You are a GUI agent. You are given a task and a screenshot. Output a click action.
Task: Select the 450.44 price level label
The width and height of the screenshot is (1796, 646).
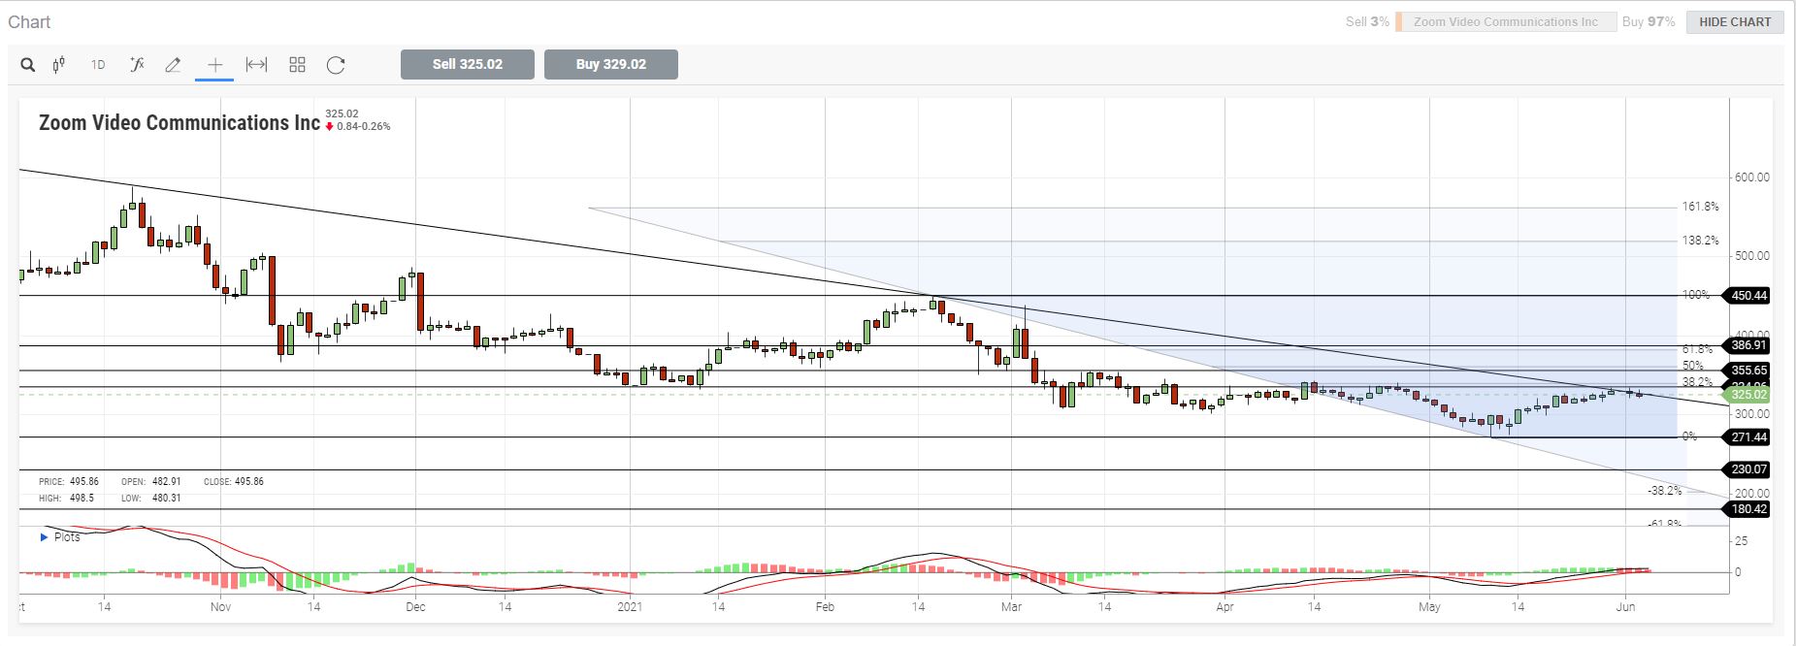click(1745, 296)
